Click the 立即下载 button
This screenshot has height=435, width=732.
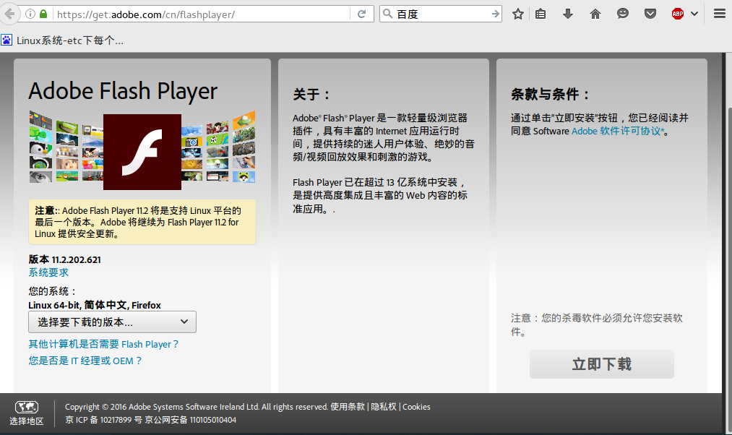click(602, 364)
